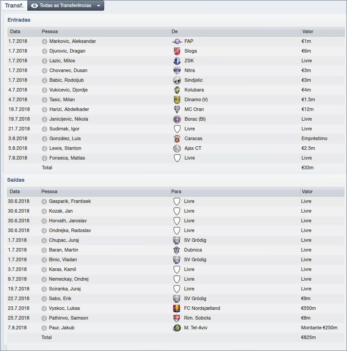Click info icon next to Harizi, Abdelkader
The image size is (347, 351).
[44, 110]
